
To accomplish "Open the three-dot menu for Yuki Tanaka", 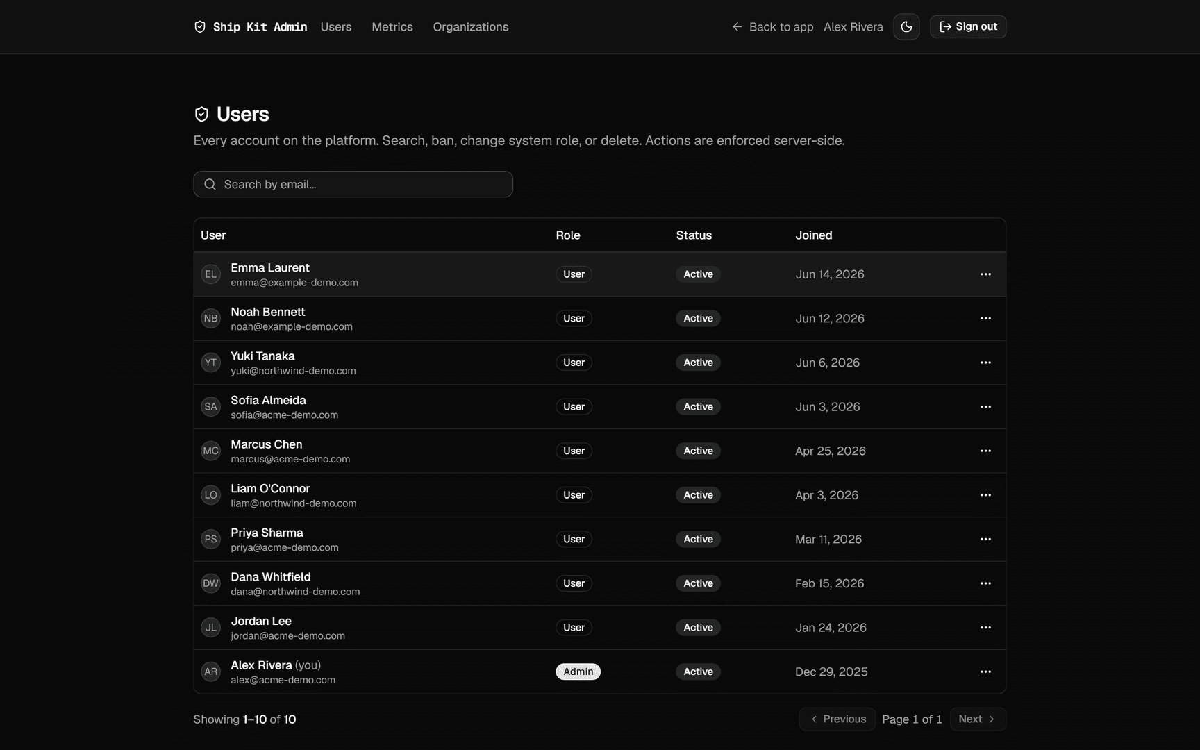I will coord(985,362).
